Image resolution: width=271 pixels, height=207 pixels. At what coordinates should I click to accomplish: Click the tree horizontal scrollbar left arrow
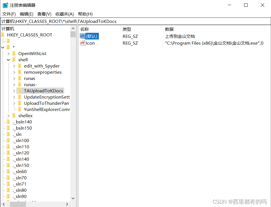pyautogui.click(x=4, y=204)
